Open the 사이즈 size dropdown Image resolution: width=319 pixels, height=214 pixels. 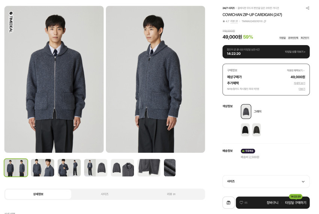pyautogui.click(x=266, y=181)
